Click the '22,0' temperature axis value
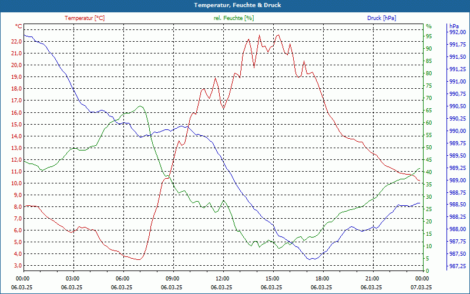Image resolution: width=470 pixels, height=294 pixels. pyautogui.click(x=16, y=41)
